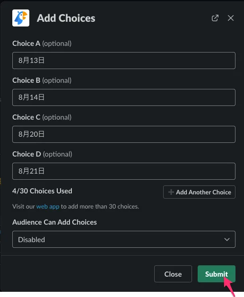Dismiss the Add Choices dialog with X
The width and height of the screenshot is (244, 297).
231,18
